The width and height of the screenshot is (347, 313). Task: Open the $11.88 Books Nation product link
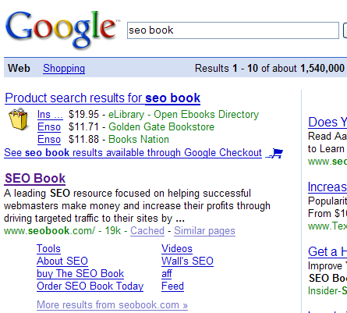pyautogui.click(x=49, y=140)
